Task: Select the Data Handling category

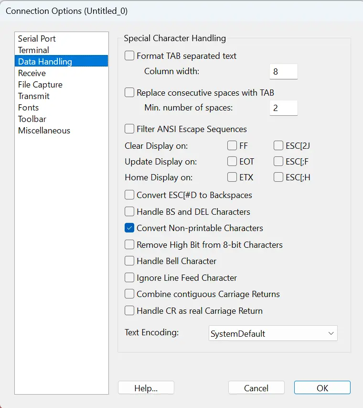Action: (x=61, y=61)
